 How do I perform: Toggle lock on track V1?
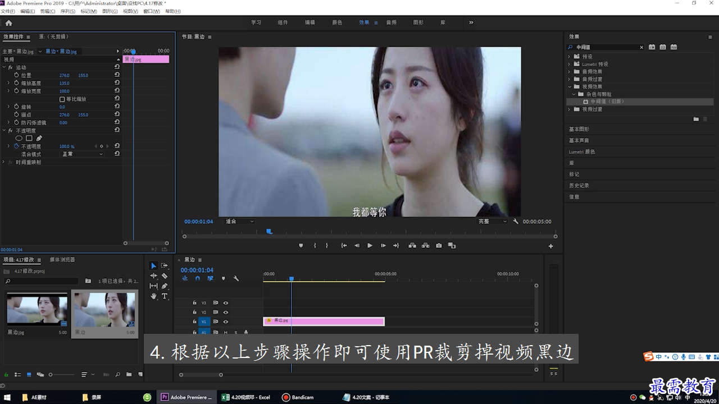(x=194, y=322)
